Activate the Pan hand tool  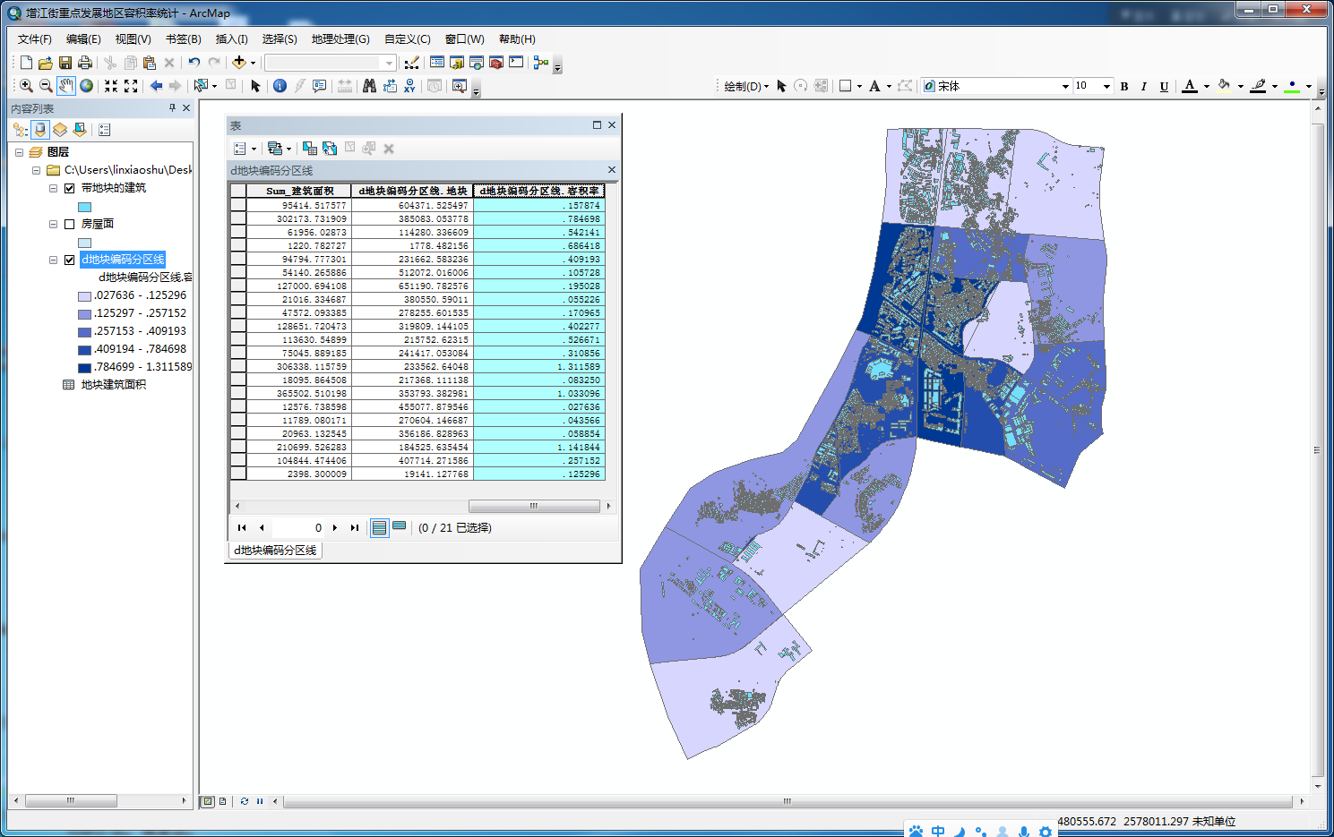point(66,86)
